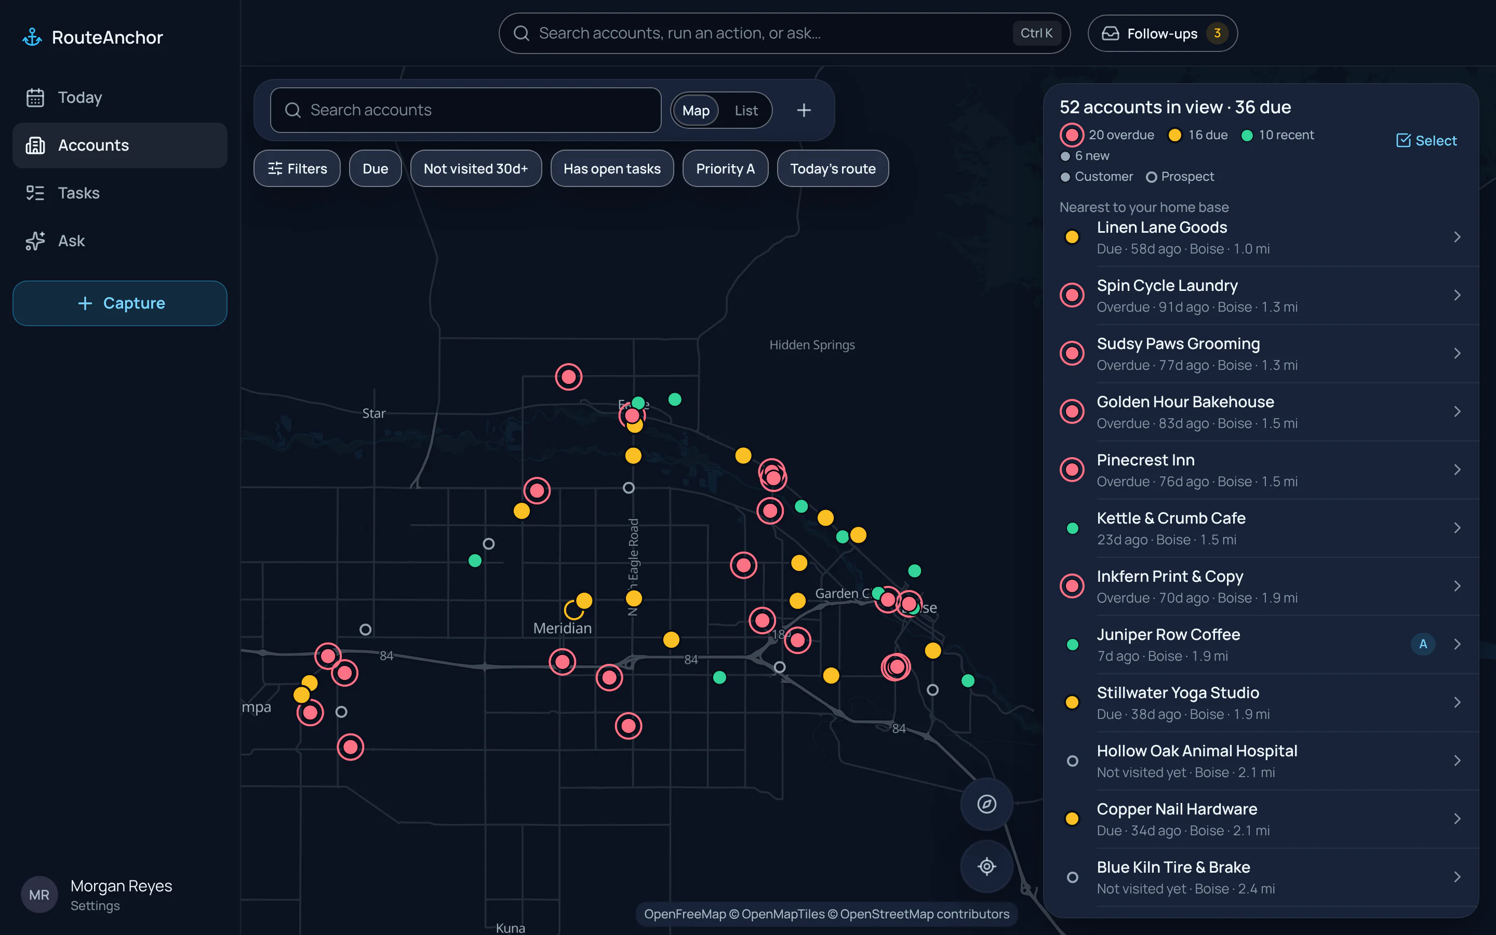The image size is (1496, 935).
Task: Expand the Linen Lane Goods row chevron
Action: (1457, 237)
